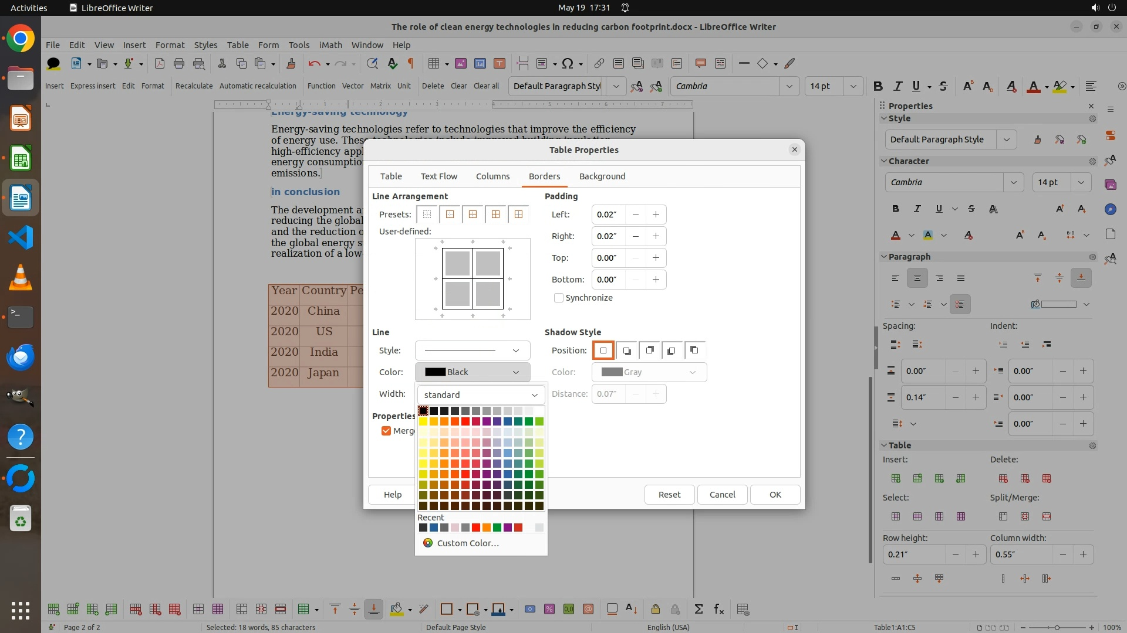Collapse the Paragraph section in sidebar
This screenshot has width=1127, height=633.
point(884,257)
